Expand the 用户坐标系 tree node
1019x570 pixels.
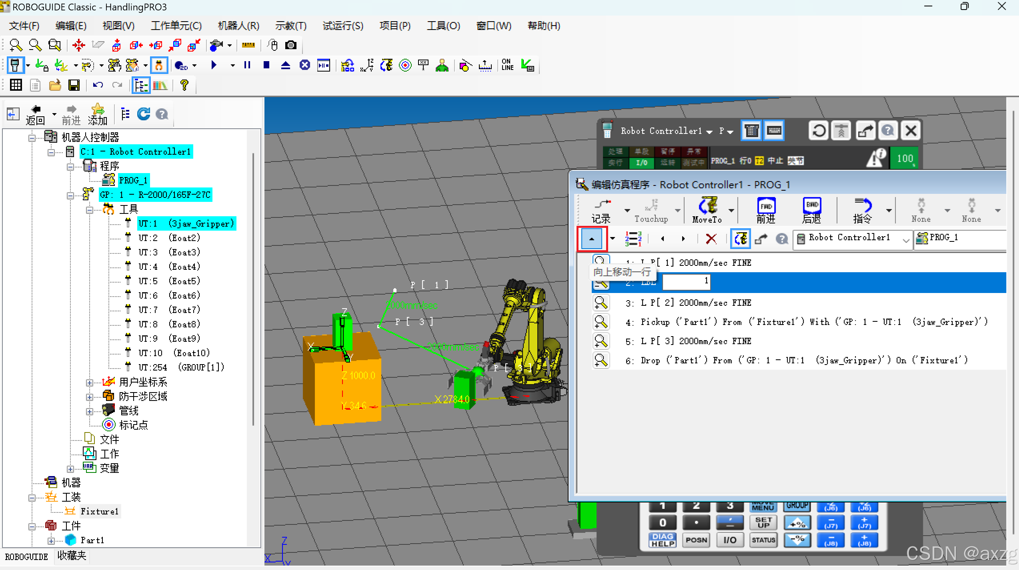point(90,383)
